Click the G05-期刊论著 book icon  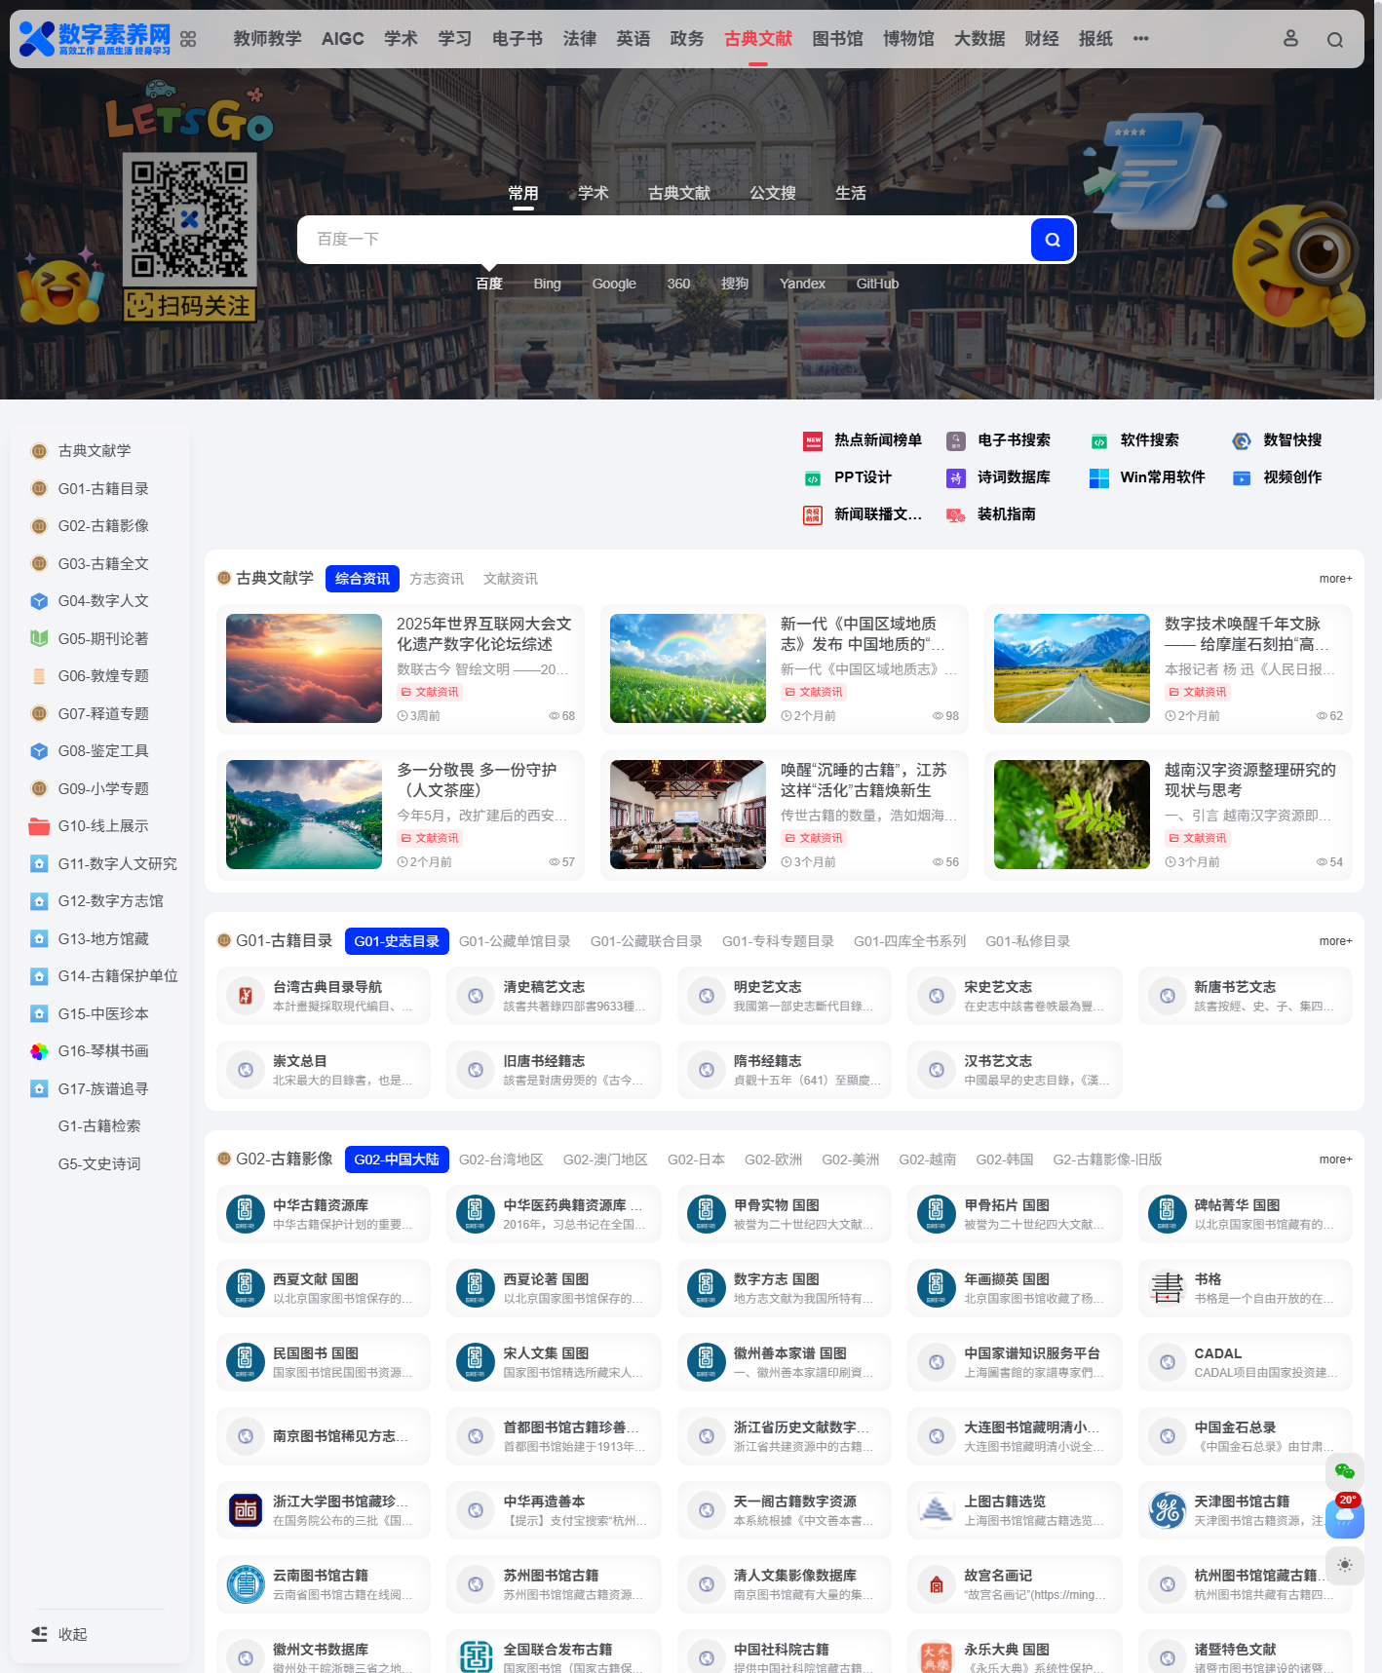point(39,638)
